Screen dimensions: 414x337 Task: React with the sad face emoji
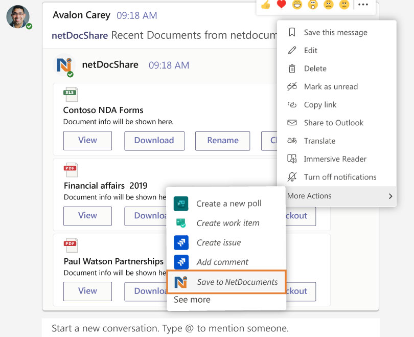pyautogui.click(x=329, y=5)
